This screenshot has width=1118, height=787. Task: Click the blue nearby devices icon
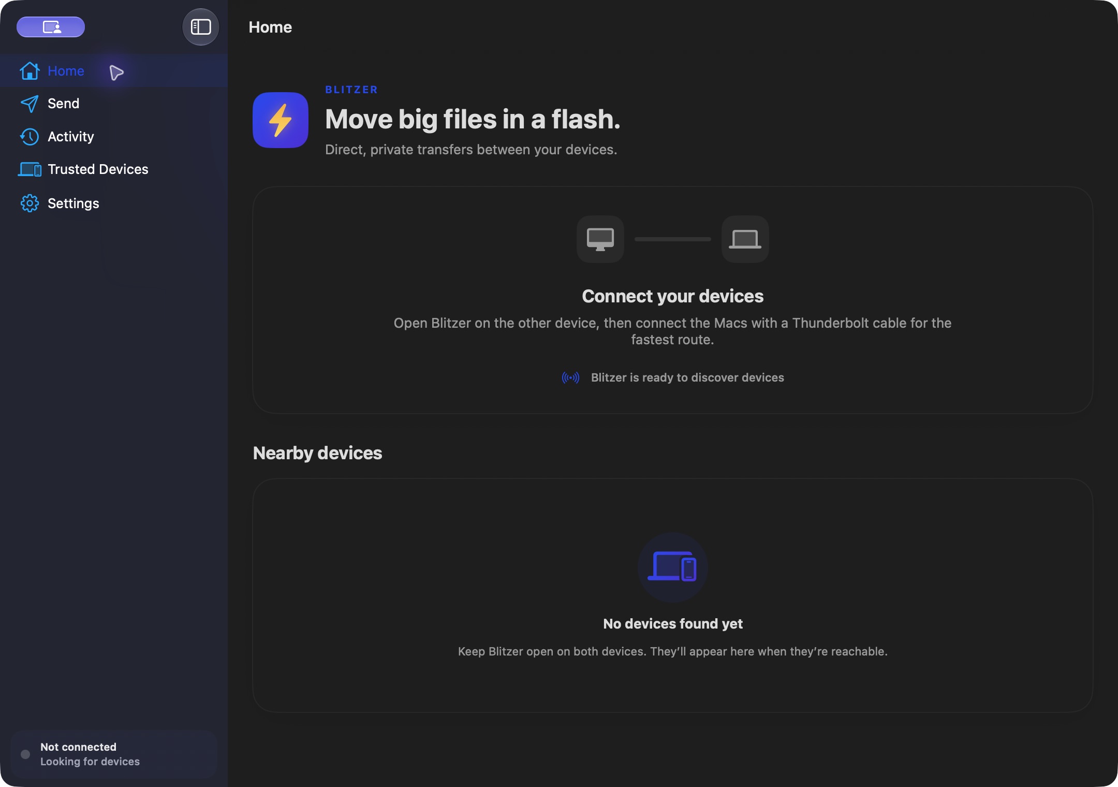coord(673,567)
